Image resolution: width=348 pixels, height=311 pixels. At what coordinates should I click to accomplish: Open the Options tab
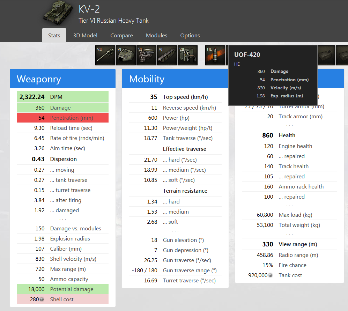click(x=190, y=35)
